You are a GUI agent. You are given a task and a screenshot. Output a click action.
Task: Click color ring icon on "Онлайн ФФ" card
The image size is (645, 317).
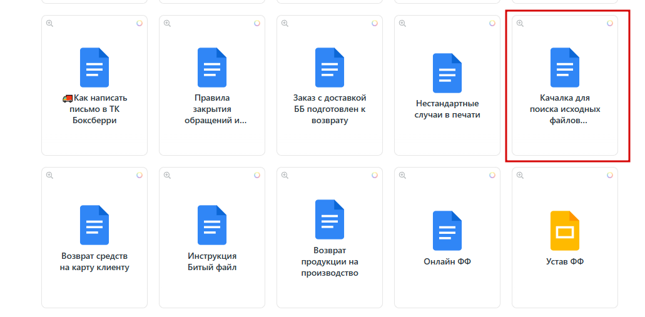click(x=492, y=175)
